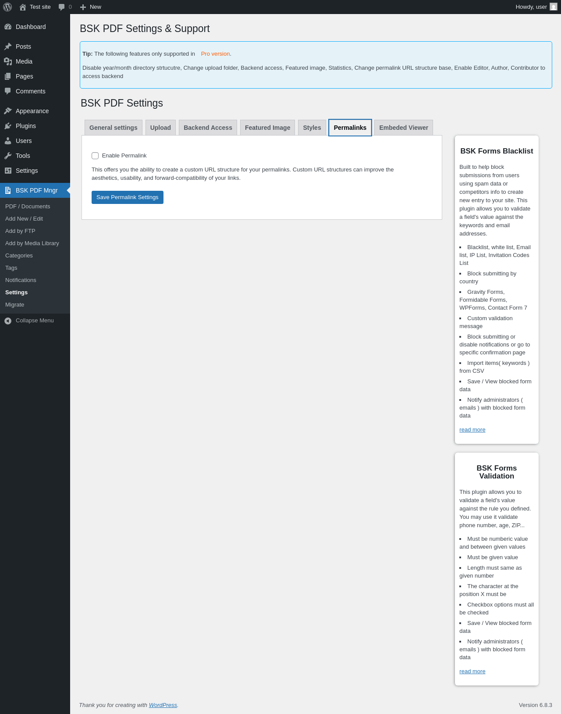Click the Howdy, user account text
The image size is (561, 714).
531,7
